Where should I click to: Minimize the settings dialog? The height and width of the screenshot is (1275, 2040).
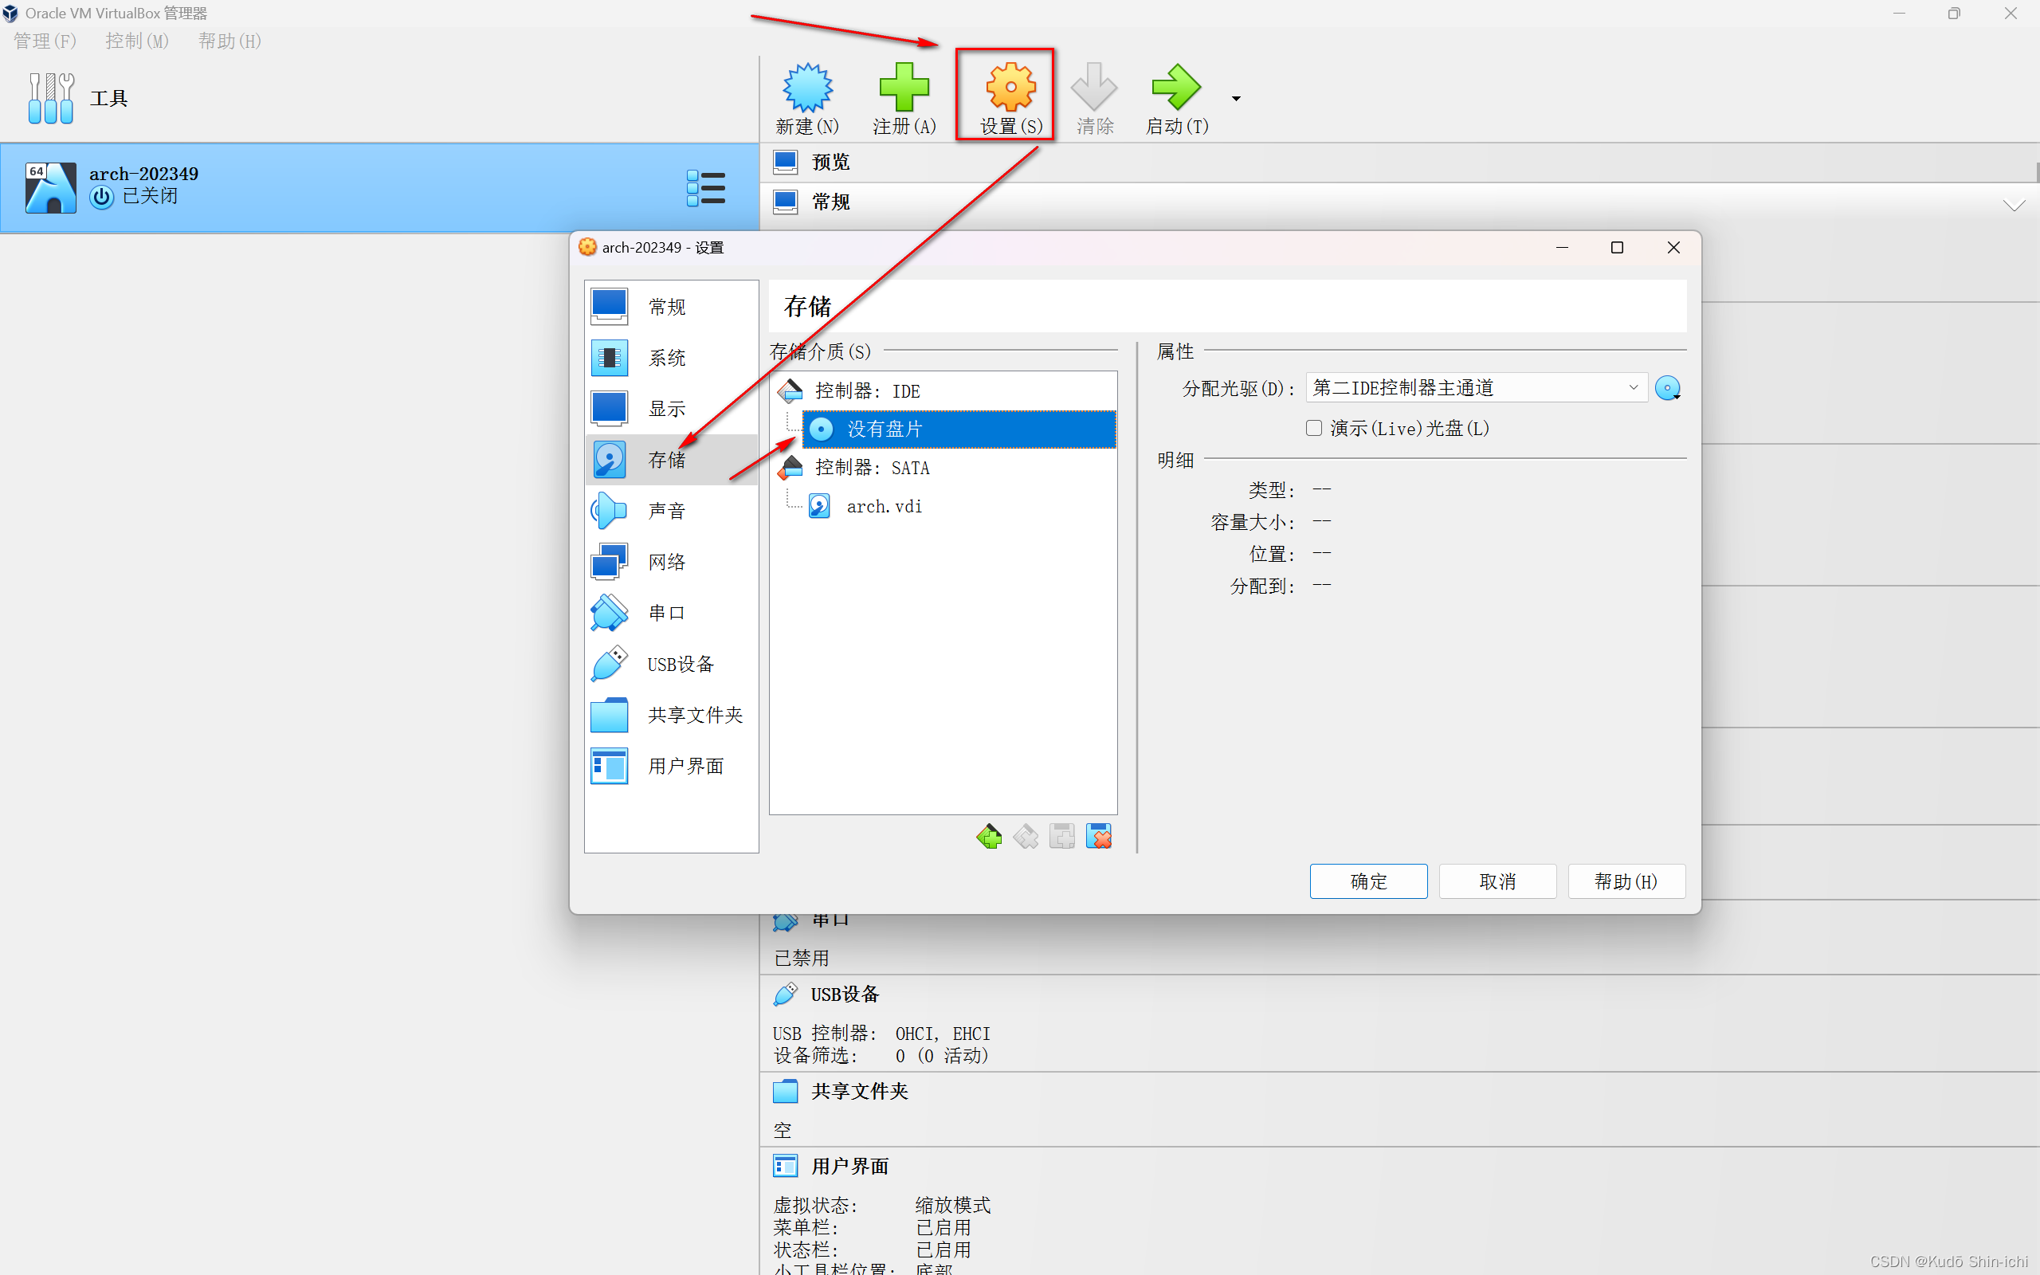(x=1562, y=247)
